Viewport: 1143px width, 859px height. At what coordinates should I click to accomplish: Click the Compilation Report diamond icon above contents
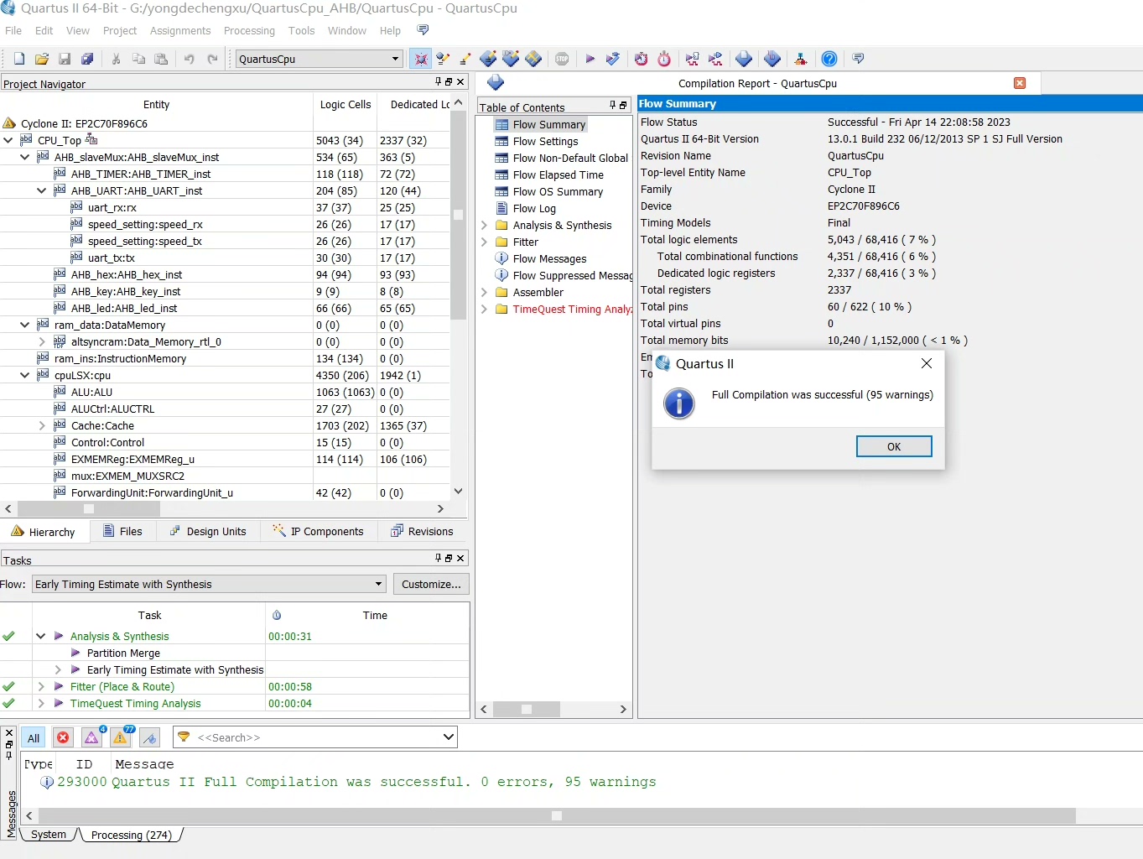496,82
